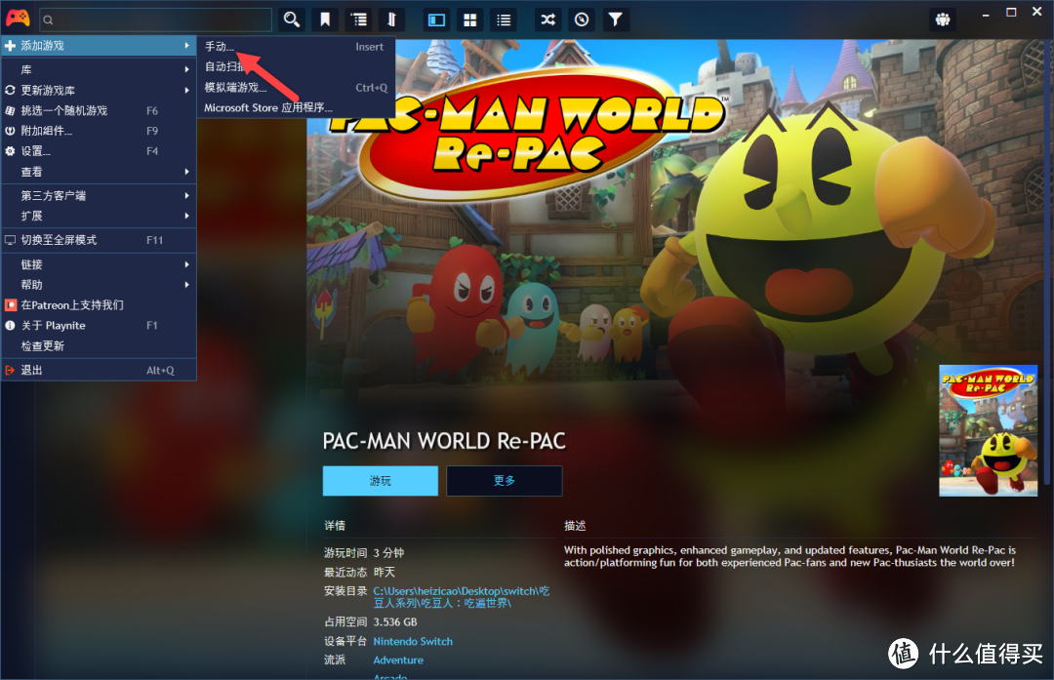Screen dimensions: 1054x680
Task: Click the search magnifier toolbar icon
Action: tap(291, 20)
